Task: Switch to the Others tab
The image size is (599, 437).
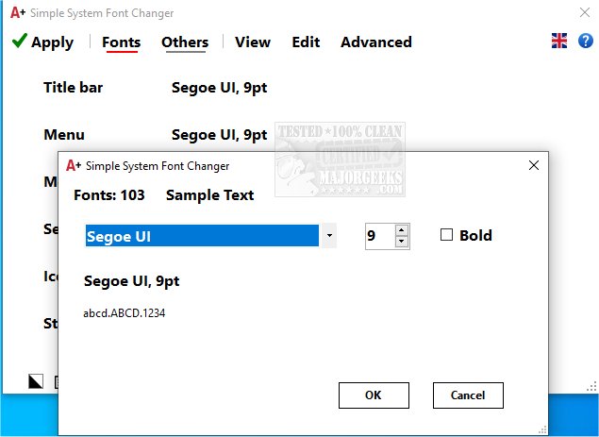Action: (x=185, y=42)
